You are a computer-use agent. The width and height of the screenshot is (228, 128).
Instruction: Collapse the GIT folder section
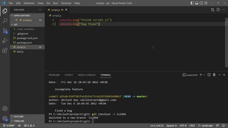pyautogui.click(x=27, y=25)
